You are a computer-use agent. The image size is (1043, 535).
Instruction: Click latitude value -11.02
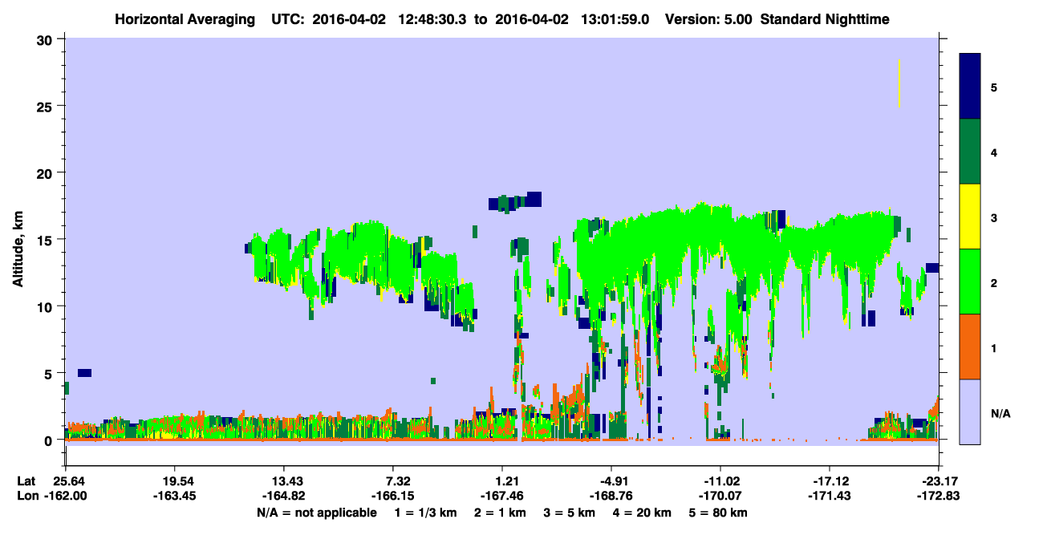click(x=720, y=480)
